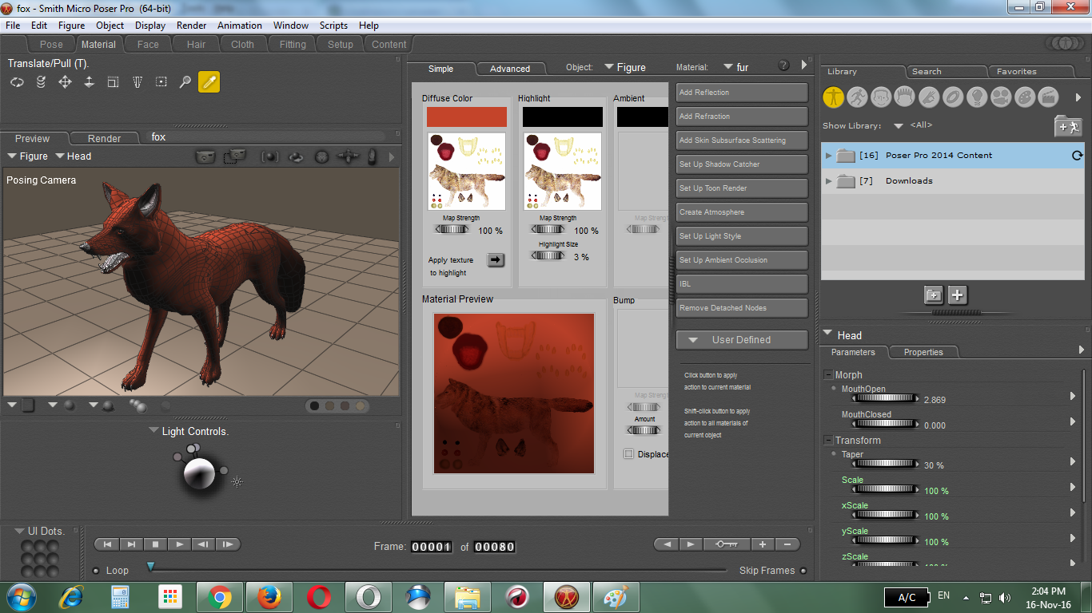Click Add Skin Subsurface Scattering button

pyautogui.click(x=742, y=140)
